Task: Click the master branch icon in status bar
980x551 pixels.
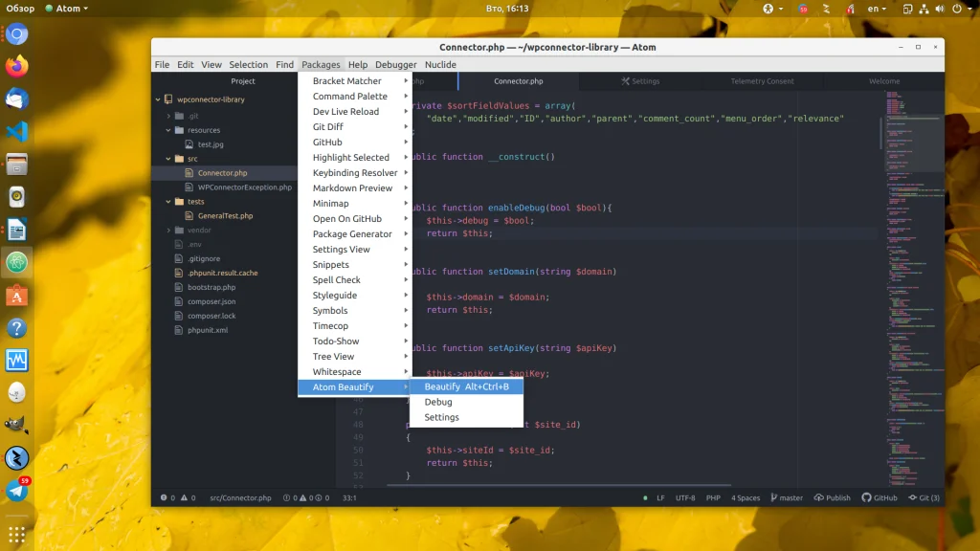Action: (x=770, y=497)
